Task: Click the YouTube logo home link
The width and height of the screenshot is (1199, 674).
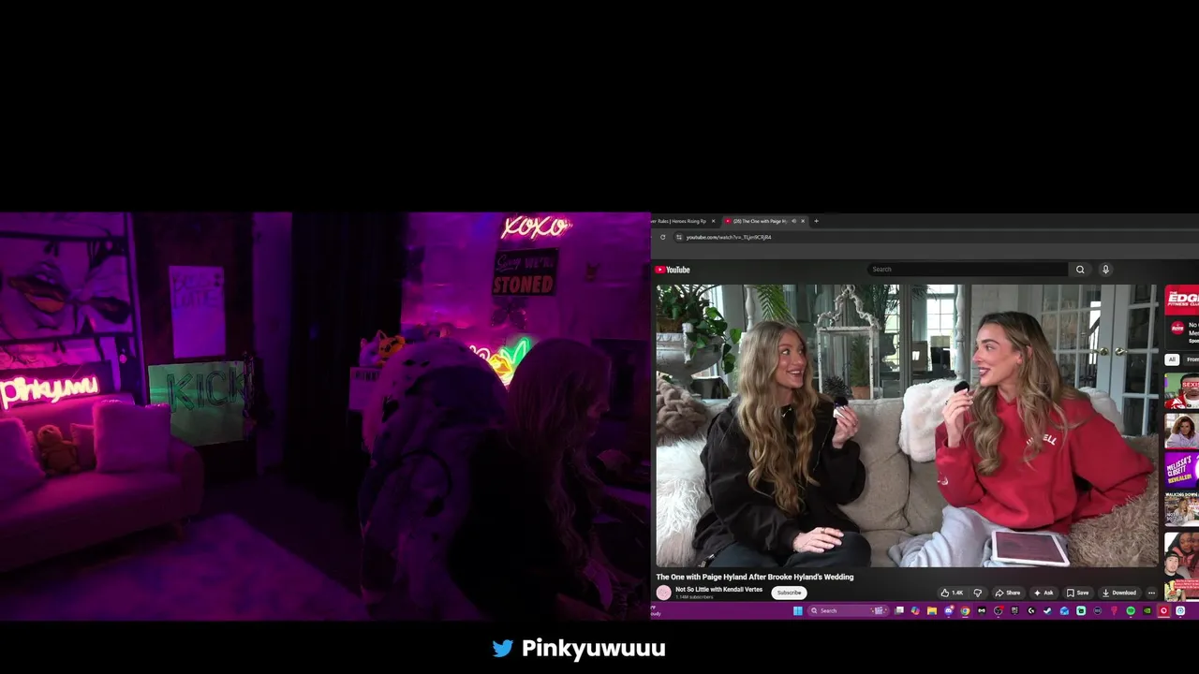Action: click(x=673, y=270)
